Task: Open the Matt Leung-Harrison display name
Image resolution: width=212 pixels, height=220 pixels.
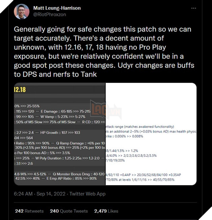Action: 57,8
